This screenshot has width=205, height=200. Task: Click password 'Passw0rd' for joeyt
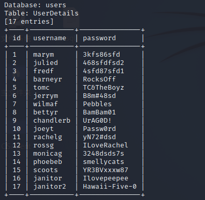99,129
